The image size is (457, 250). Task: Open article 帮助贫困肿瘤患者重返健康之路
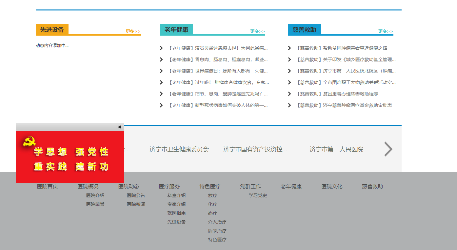pyautogui.click(x=342, y=48)
